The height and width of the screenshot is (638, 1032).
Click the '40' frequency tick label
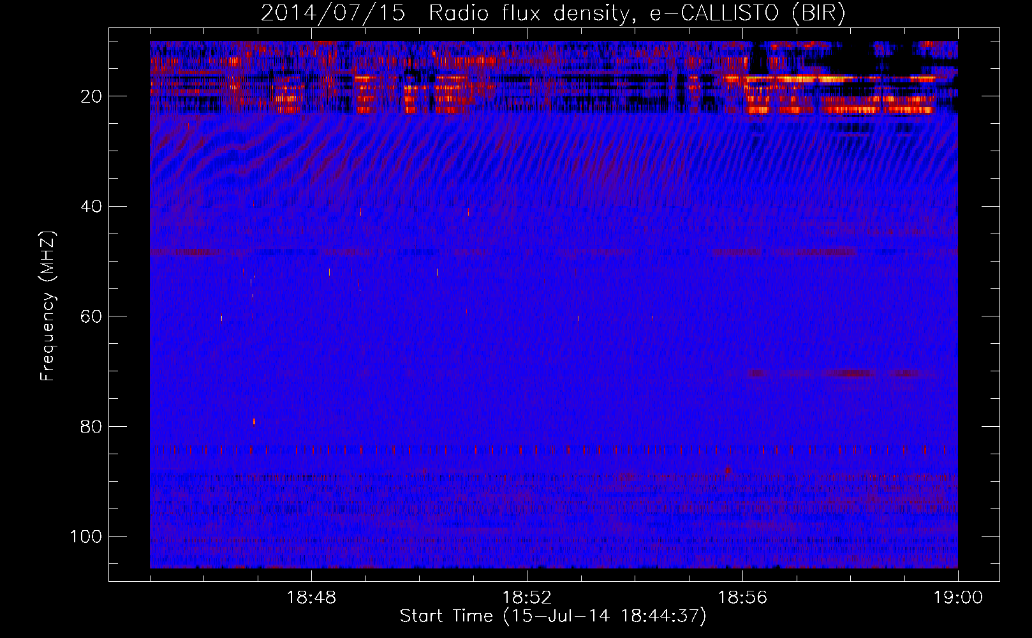pyautogui.click(x=91, y=207)
